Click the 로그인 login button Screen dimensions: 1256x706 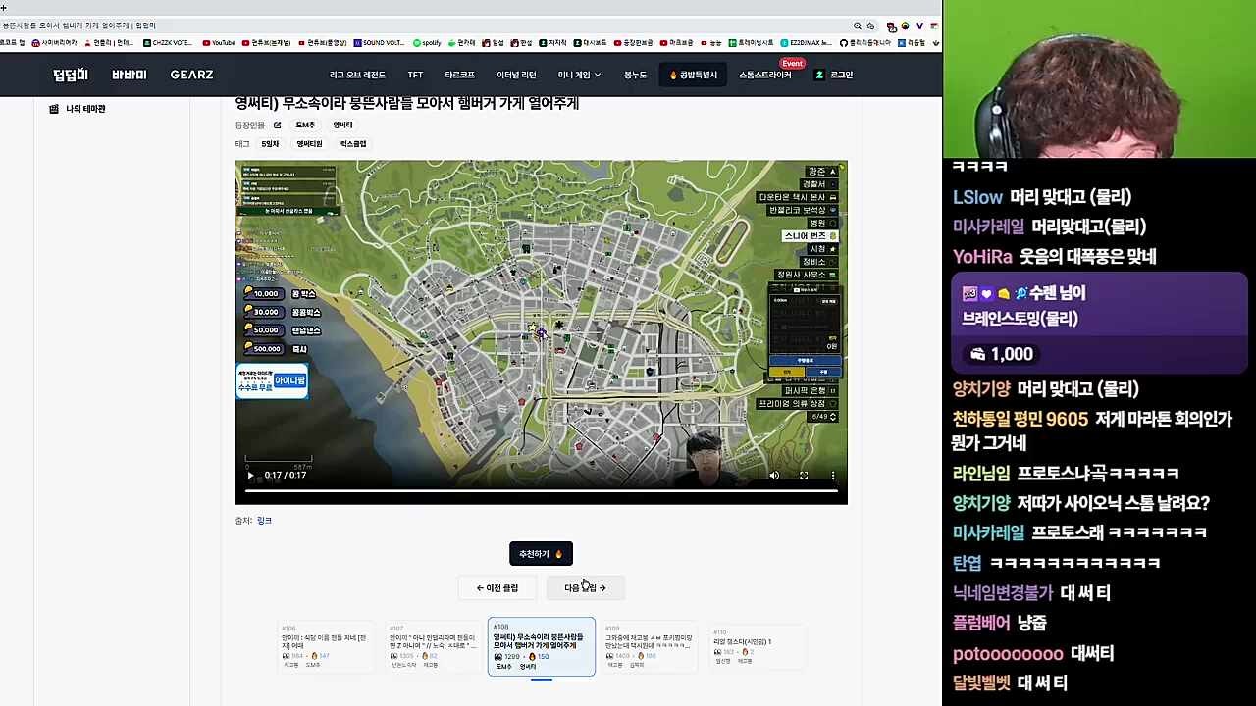tap(835, 75)
